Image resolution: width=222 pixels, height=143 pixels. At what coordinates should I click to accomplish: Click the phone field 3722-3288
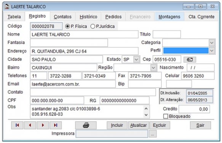coord(65,76)
